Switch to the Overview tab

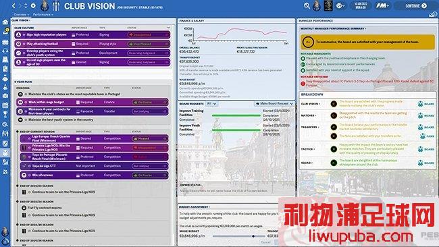point(21,14)
